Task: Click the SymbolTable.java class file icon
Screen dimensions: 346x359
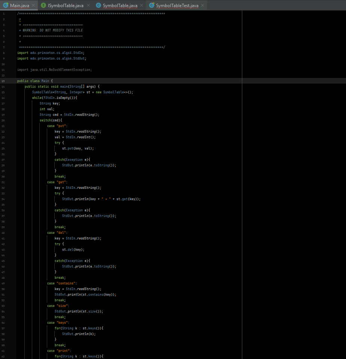Action: [98, 5]
